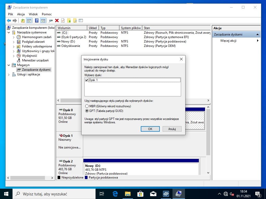Click the connect disk toolbar icon
The height and width of the screenshot is (199, 266).
pyautogui.click(x=51, y=21)
